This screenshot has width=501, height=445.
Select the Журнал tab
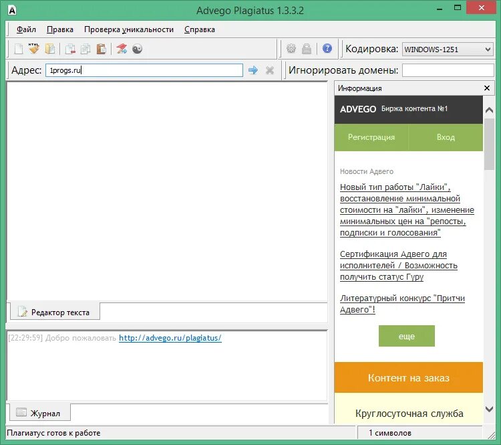[x=39, y=413]
